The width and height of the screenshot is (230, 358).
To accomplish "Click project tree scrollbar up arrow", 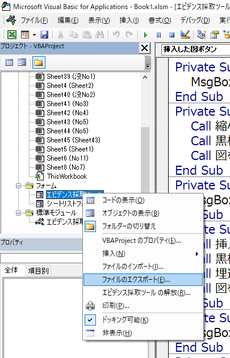I will 145,77.
